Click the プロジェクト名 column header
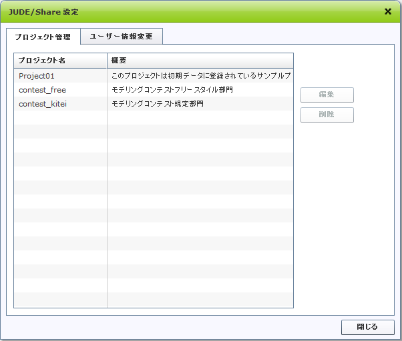The width and height of the screenshot is (402, 341). coord(60,61)
